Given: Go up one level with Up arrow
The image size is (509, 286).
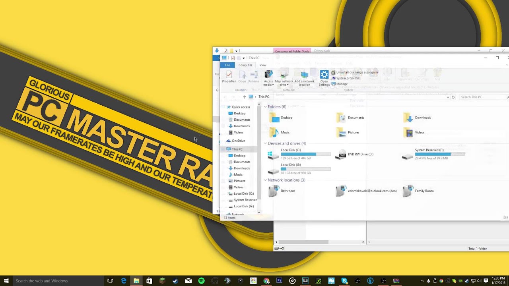Looking at the screenshot, I should (x=244, y=97).
